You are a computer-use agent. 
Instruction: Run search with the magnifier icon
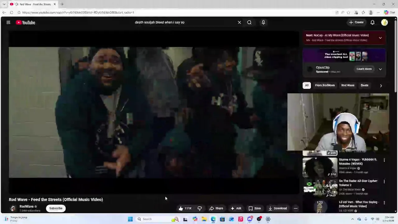coord(249,22)
